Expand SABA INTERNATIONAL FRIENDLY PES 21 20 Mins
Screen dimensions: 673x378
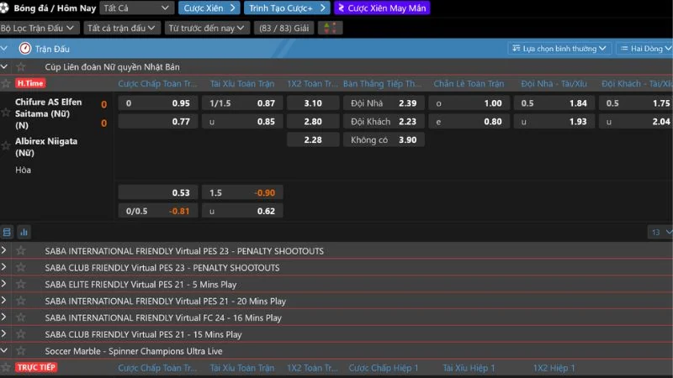4,301
